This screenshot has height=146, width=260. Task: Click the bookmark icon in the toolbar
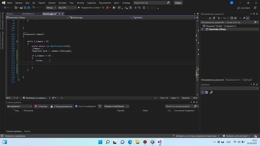(x=144, y=8)
